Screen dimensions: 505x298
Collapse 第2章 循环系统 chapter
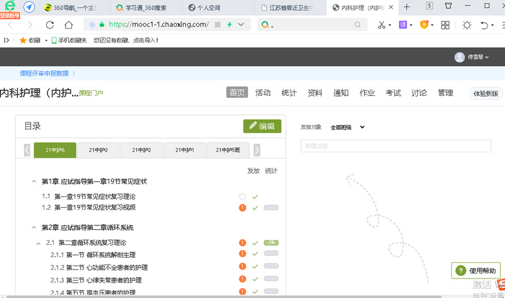tap(34, 227)
